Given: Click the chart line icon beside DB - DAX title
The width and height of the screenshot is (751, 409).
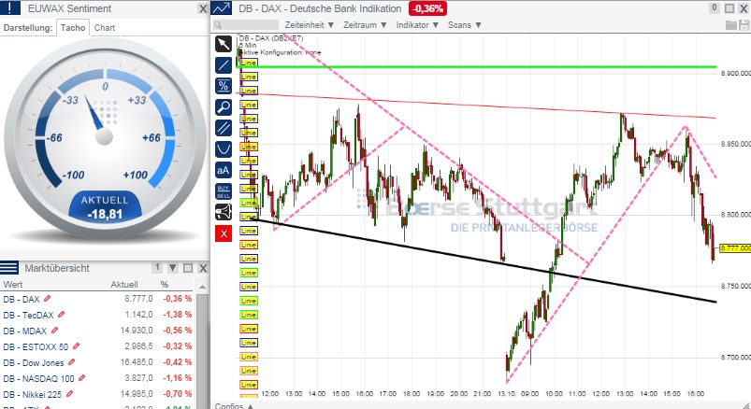Looking at the screenshot, I should (221, 8).
